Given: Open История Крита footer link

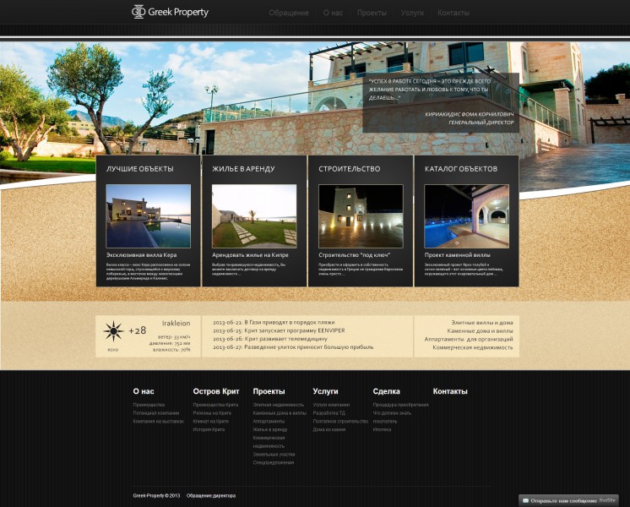Looking at the screenshot, I should (x=209, y=429).
